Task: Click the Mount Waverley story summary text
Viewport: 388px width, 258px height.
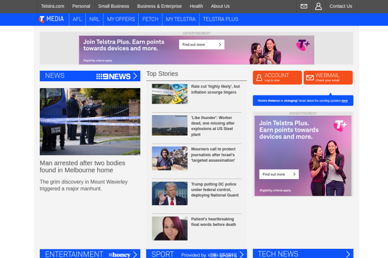Action: point(83,185)
